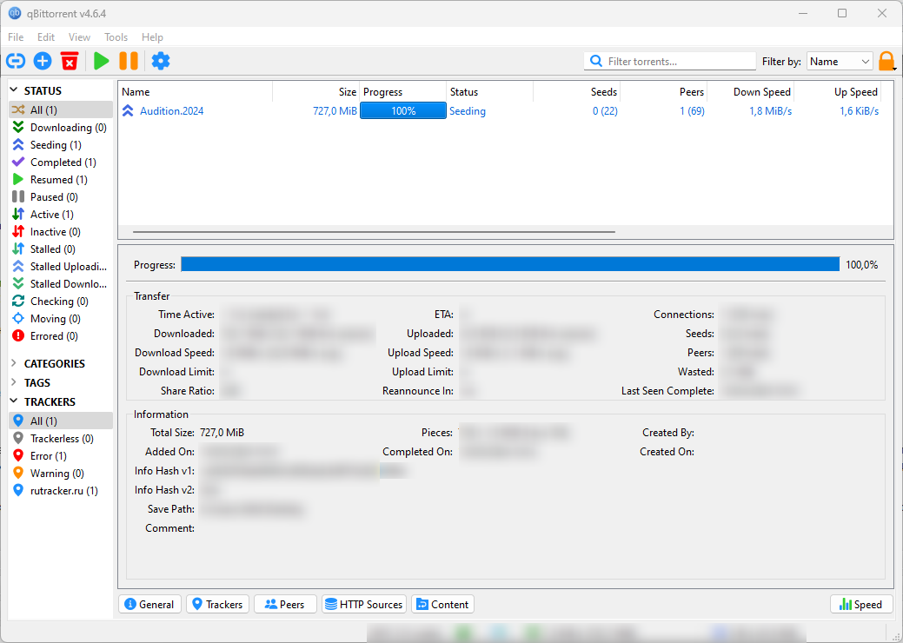Open the View menu
903x643 pixels.
click(x=79, y=36)
